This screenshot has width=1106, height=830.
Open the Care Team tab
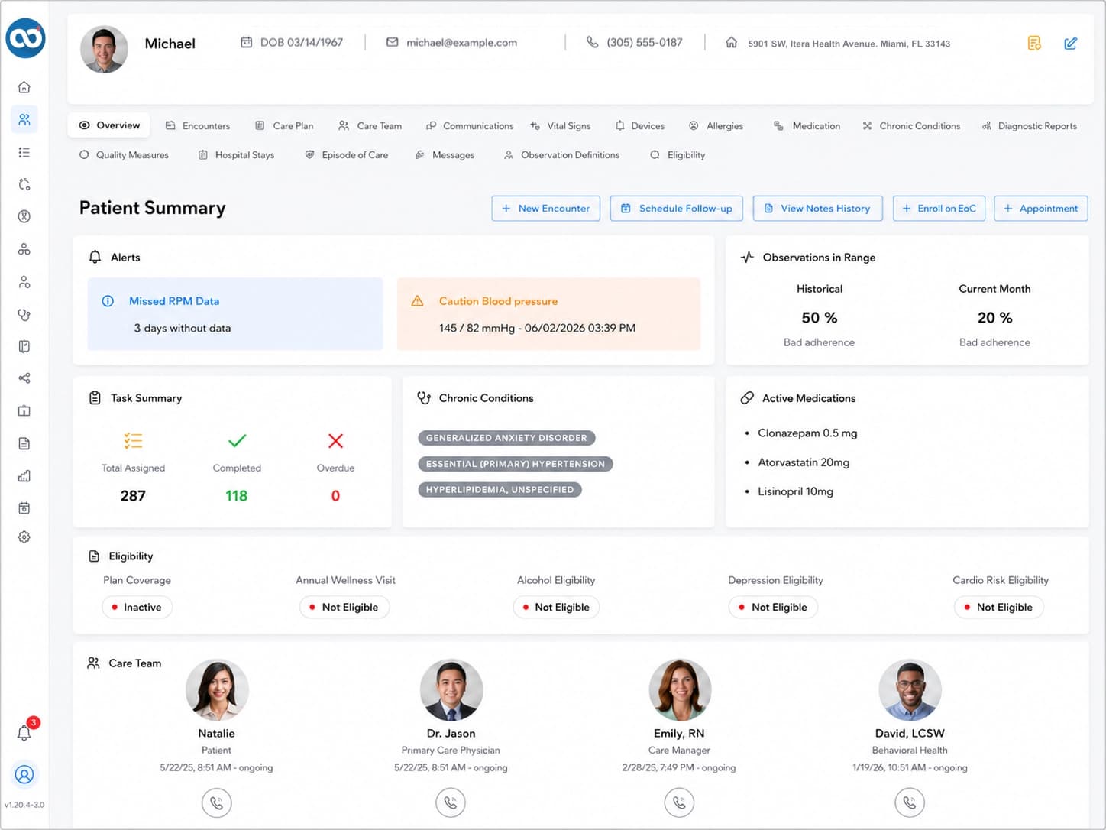coord(370,125)
